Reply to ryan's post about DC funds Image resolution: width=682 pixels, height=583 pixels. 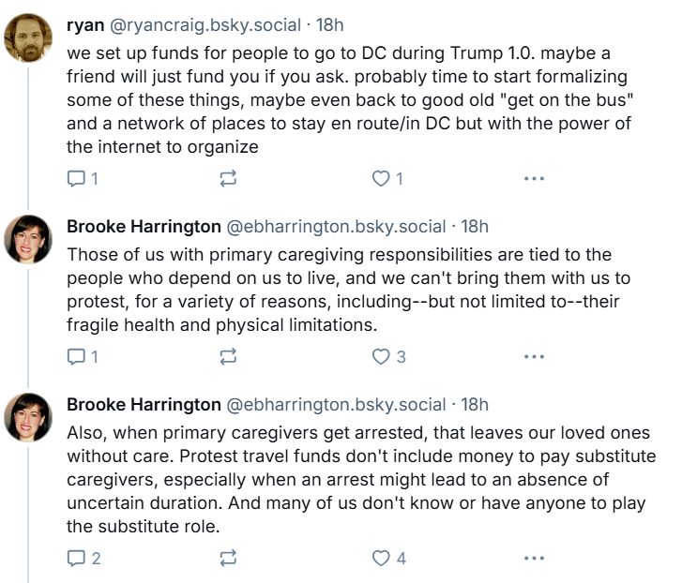(x=83, y=178)
